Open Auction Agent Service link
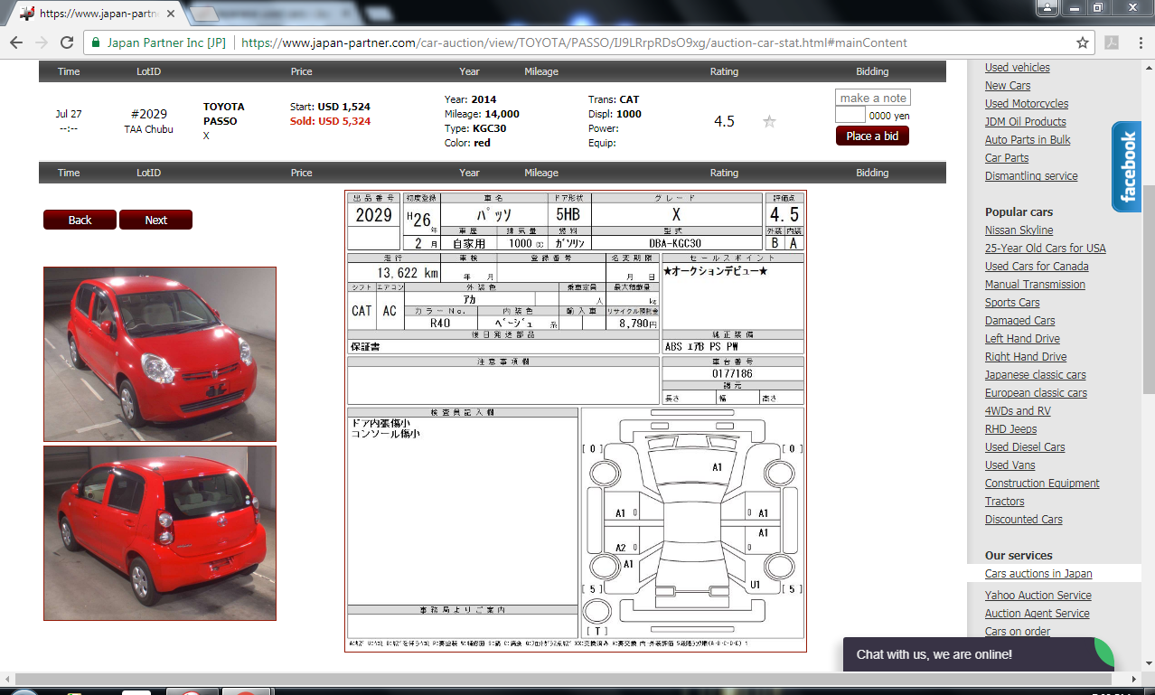This screenshot has width=1155, height=695. click(1037, 614)
